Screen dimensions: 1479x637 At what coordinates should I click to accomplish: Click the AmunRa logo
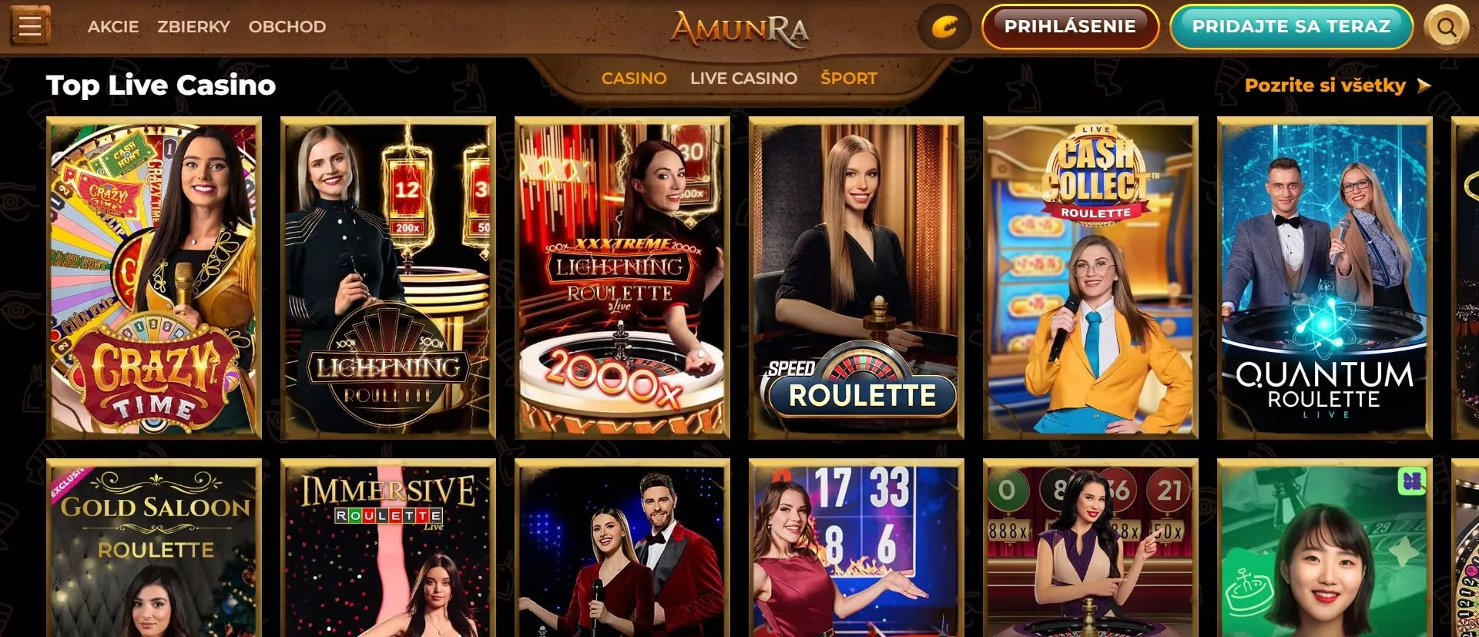739,30
